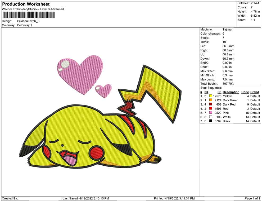262x201 pixels.
Task: Click the Black thread color swatch
Action: (x=211, y=121)
